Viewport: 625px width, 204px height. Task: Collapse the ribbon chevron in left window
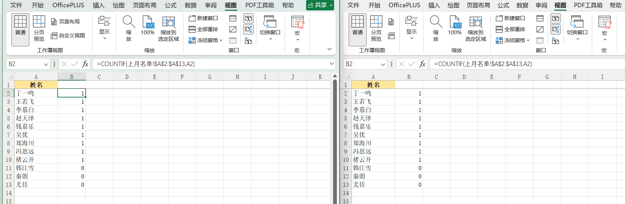click(x=330, y=49)
